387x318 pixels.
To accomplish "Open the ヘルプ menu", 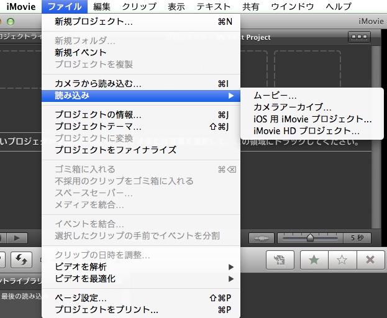I will [x=339, y=6].
